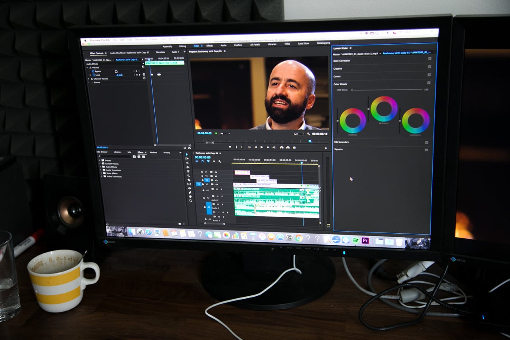Click the Lift button in Program monitor
Viewport: 510px width, 340px height.
tap(281, 147)
